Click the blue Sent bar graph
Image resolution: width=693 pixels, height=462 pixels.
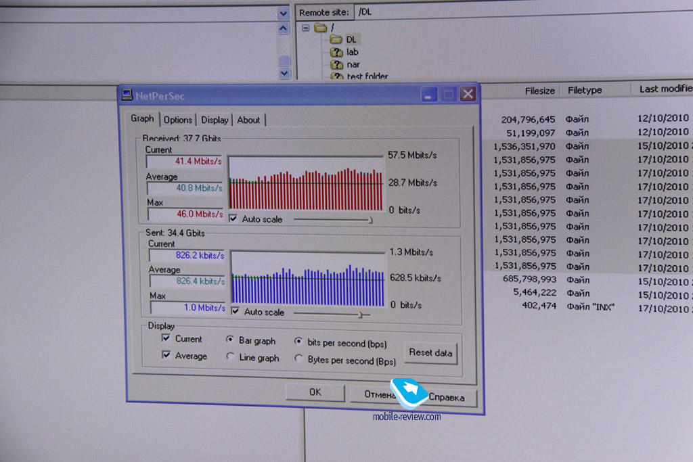[x=308, y=278]
